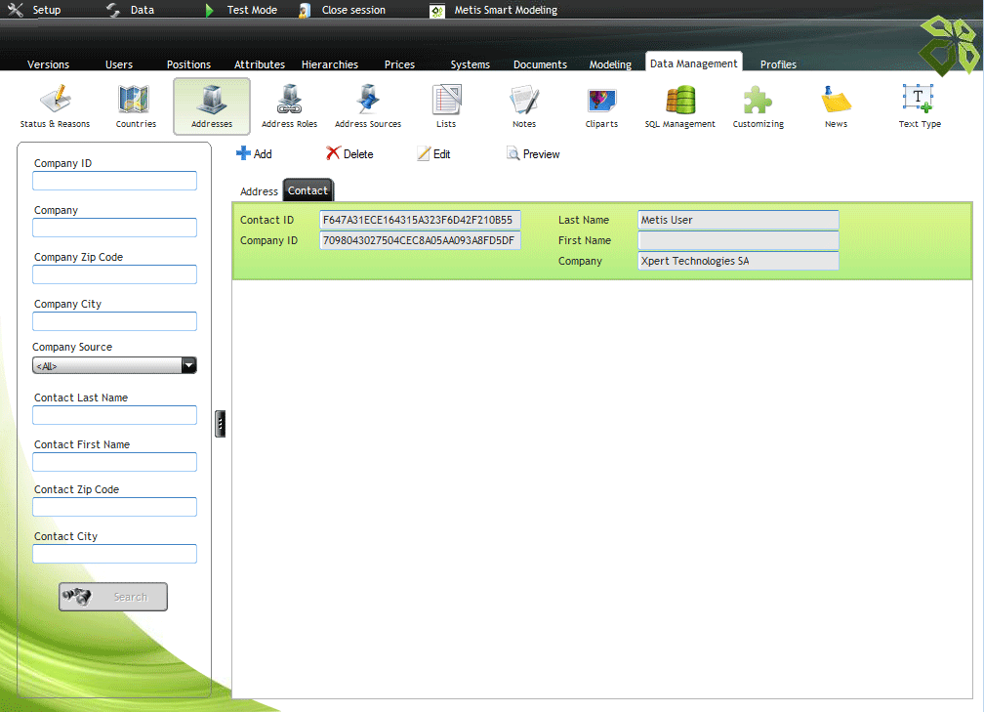Click the Company Zip Code field
984x712 pixels.
pyautogui.click(x=114, y=274)
